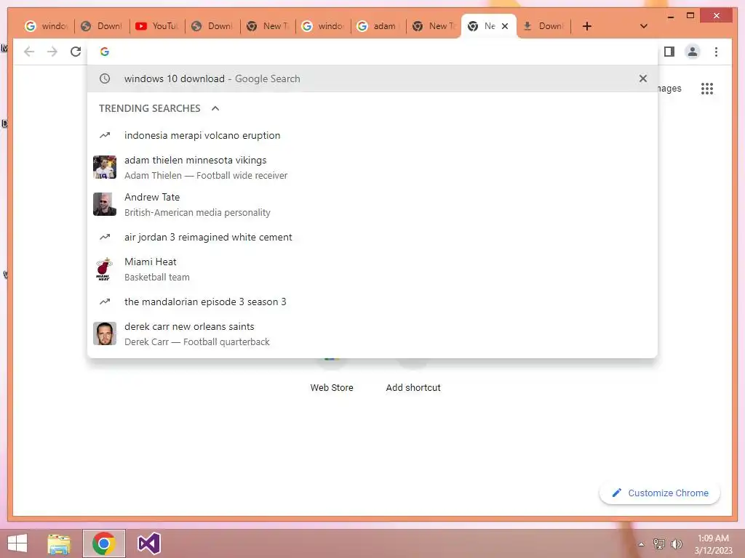The image size is (745, 558).
Task: Switch to the adam tab
Action: pyautogui.click(x=378, y=26)
